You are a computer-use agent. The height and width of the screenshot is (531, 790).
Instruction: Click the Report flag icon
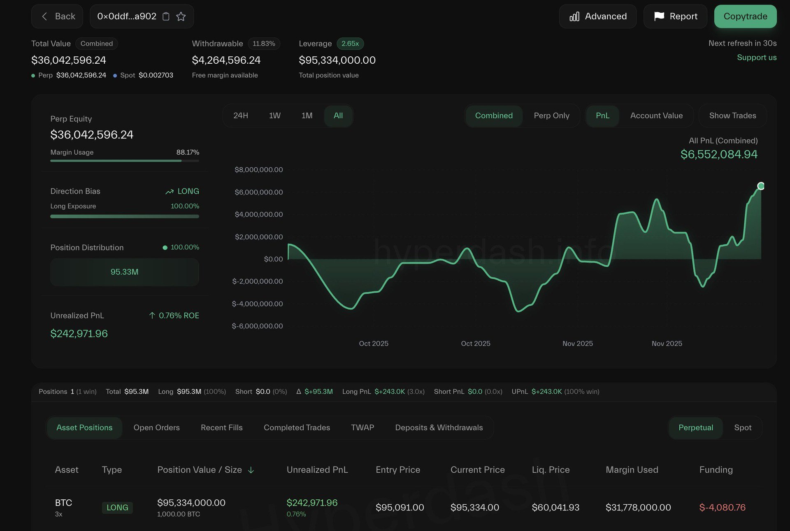(x=659, y=16)
